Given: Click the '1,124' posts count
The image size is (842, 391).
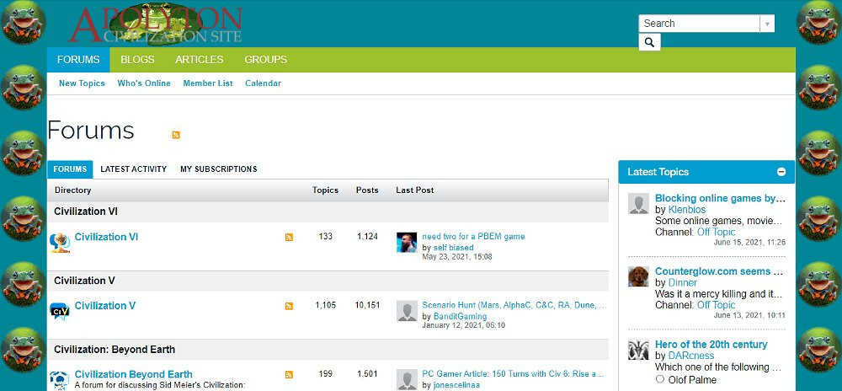Looking at the screenshot, I should (x=367, y=236).
